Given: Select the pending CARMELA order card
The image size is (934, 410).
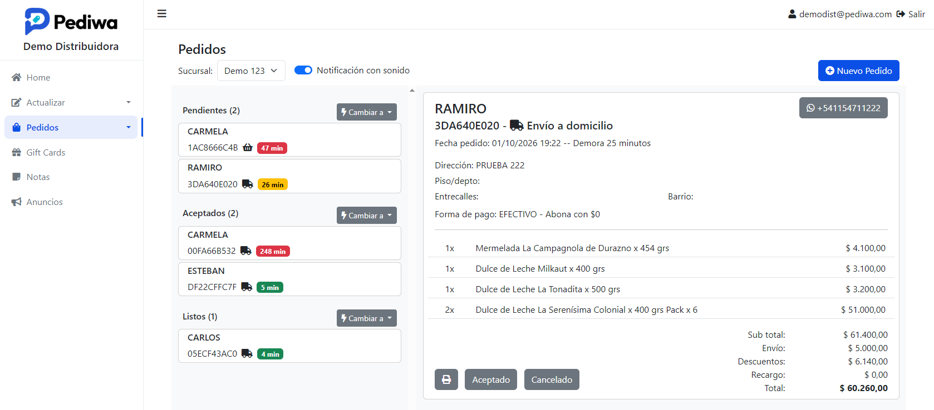Looking at the screenshot, I should tap(289, 139).
